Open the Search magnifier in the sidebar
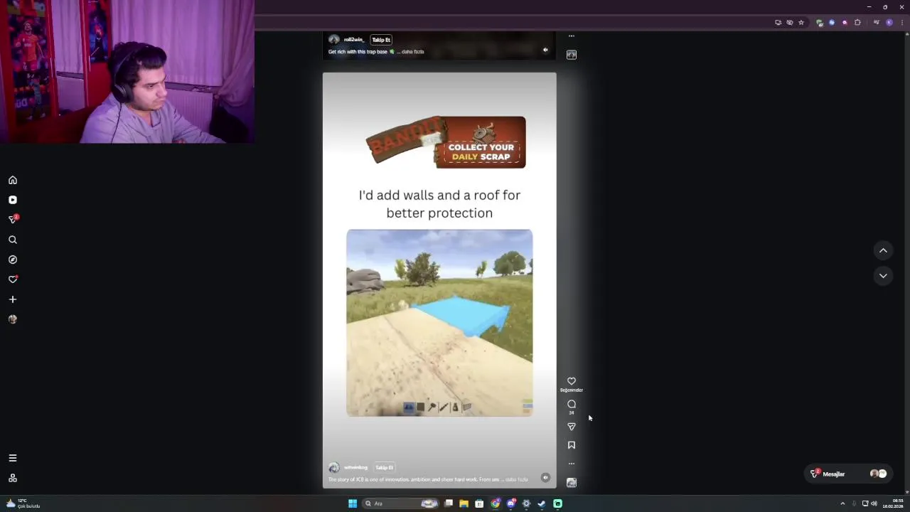The width and height of the screenshot is (910, 512). tap(13, 240)
